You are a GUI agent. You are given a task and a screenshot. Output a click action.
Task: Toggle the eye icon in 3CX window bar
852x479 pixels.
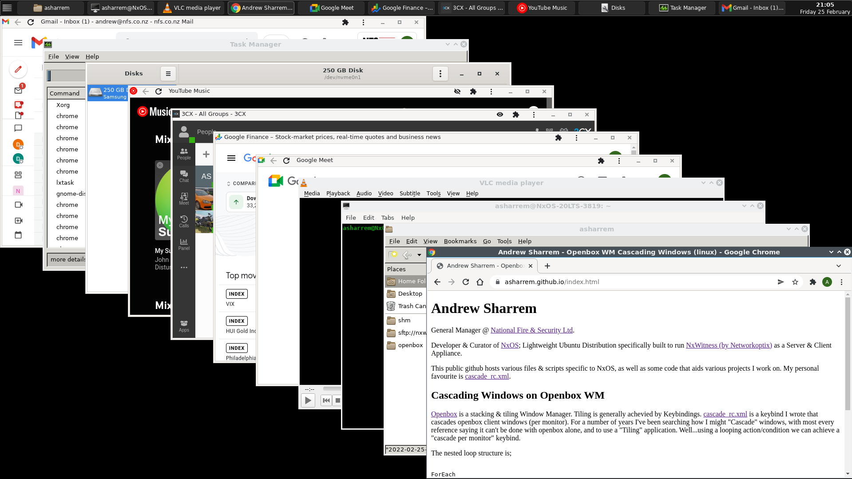pyautogui.click(x=500, y=115)
